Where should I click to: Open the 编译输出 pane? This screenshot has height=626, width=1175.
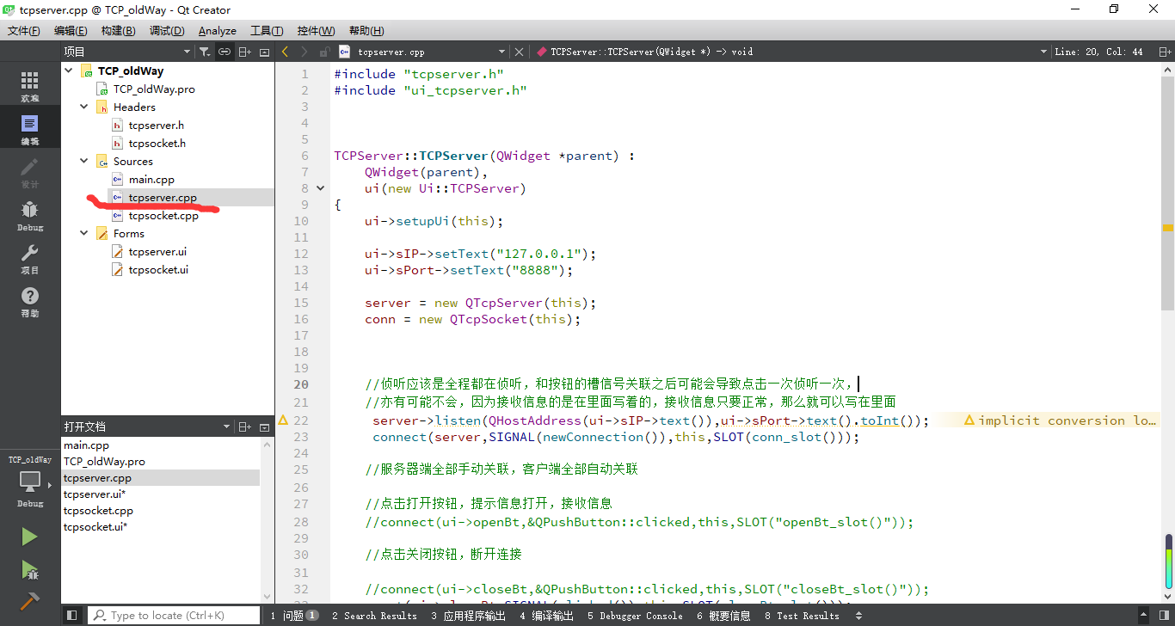(x=546, y=616)
